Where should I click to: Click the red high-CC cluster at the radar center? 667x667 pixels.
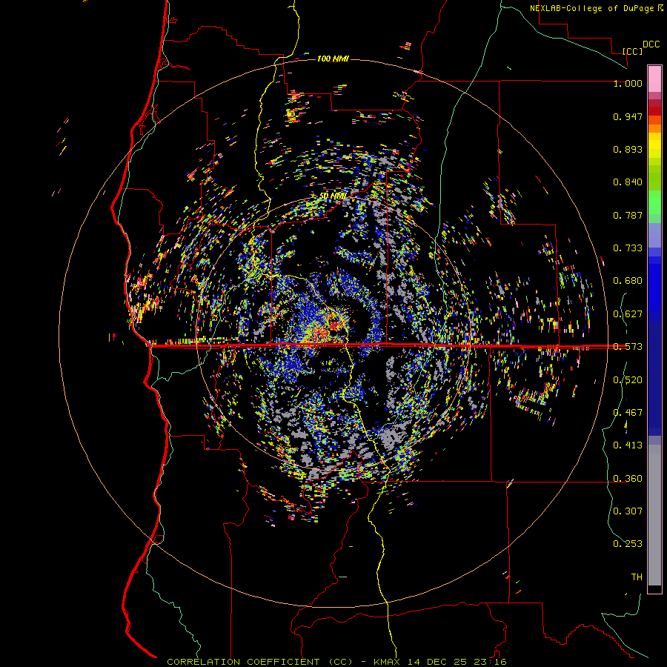(x=334, y=327)
